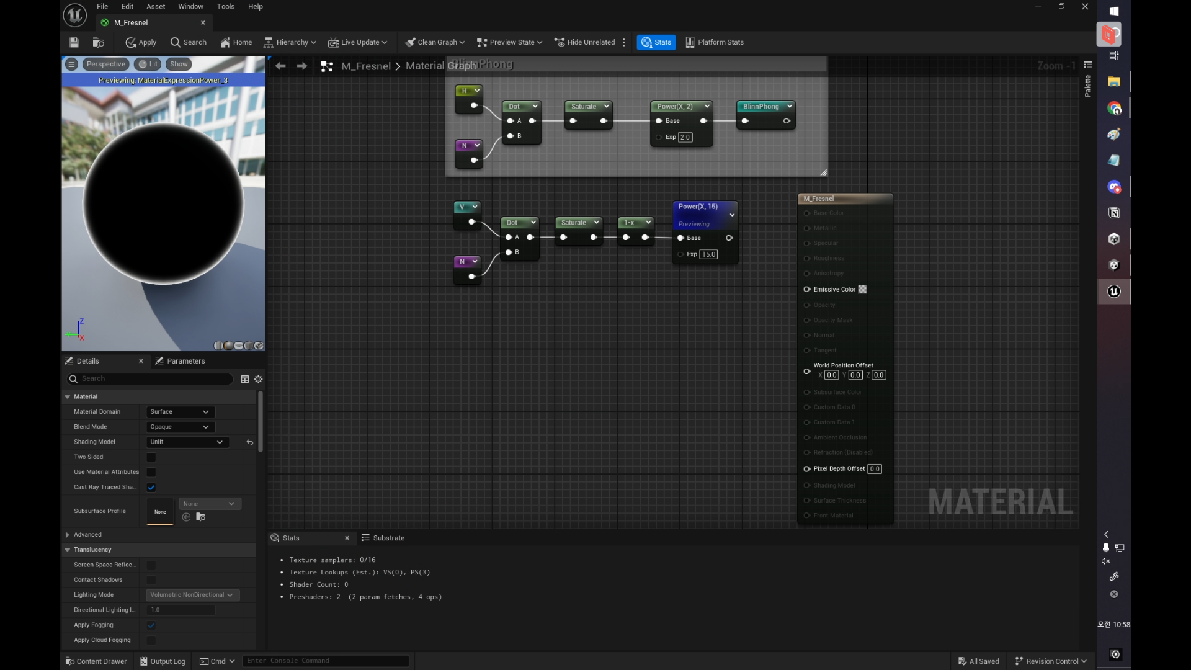Navigate back in the material graph

[x=280, y=66]
